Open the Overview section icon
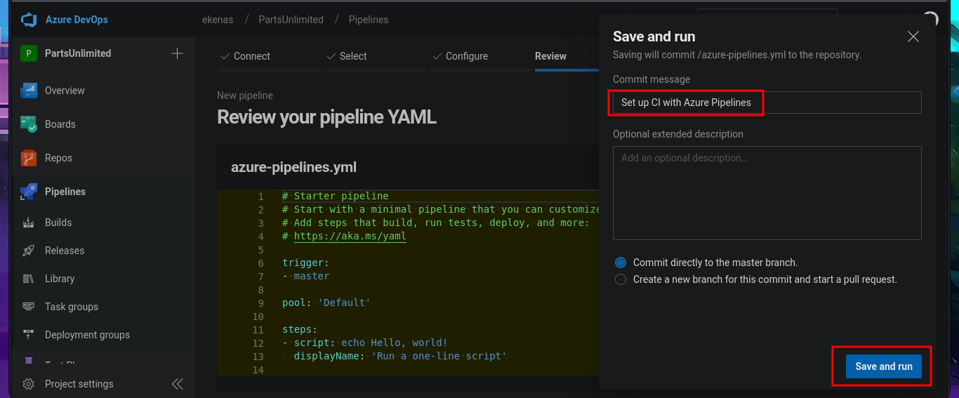 pyautogui.click(x=29, y=91)
